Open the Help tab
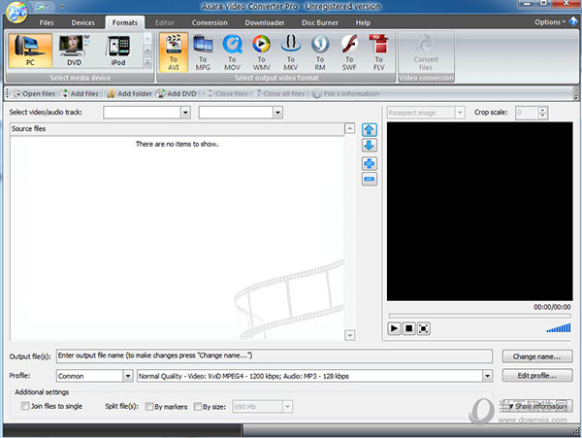This screenshot has width=582, height=438. pos(363,22)
